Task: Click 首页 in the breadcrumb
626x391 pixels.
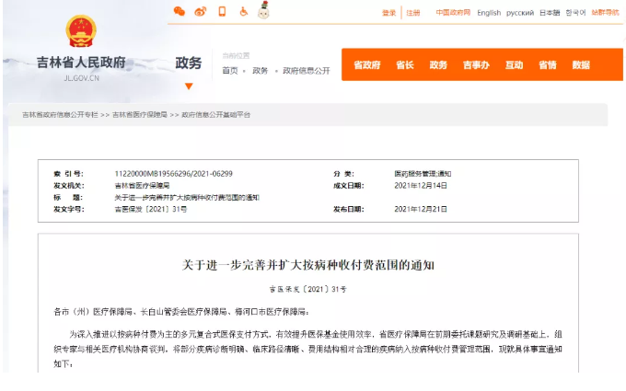Action: 229,70
